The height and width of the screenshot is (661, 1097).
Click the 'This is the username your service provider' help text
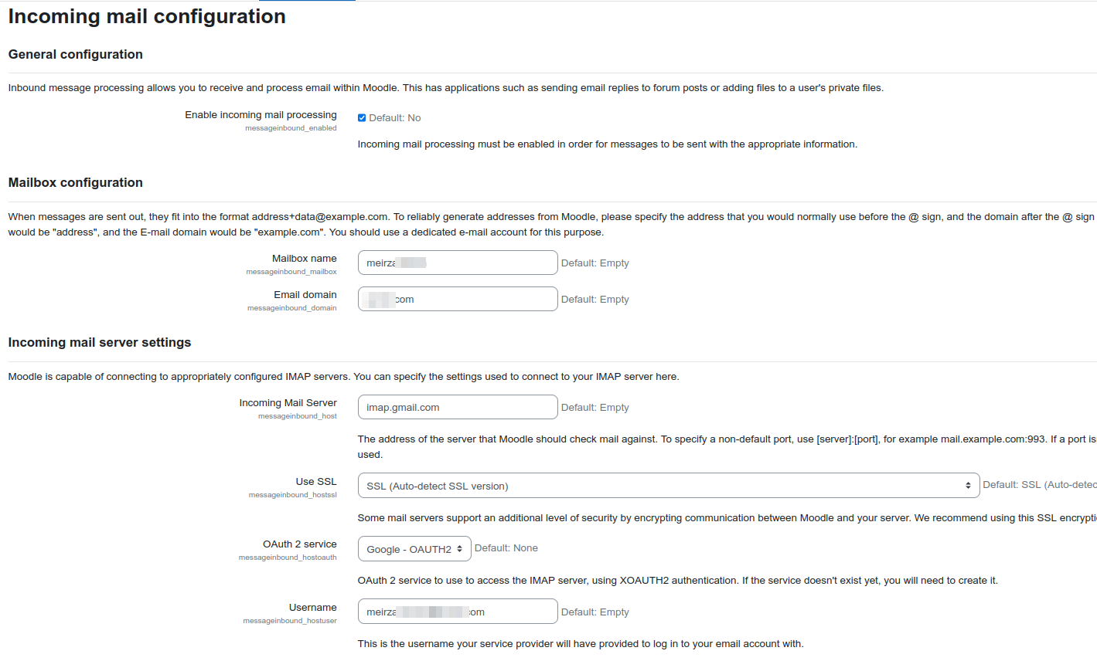click(x=581, y=643)
